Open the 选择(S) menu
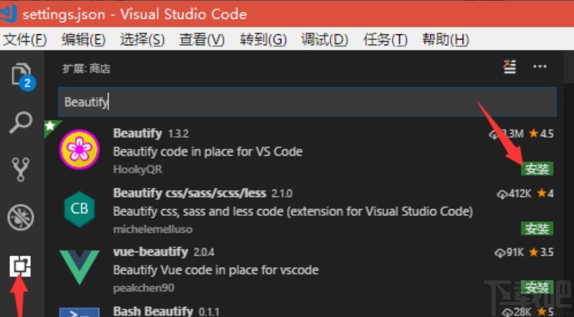Viewport: 574px width, 317px height. (x=142, y=40)
